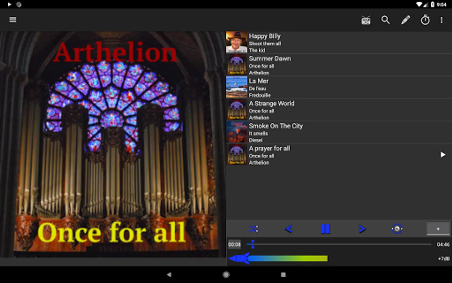The image size is (452, 283).
Task: Skip to the next track
Action: coord(362,229)
